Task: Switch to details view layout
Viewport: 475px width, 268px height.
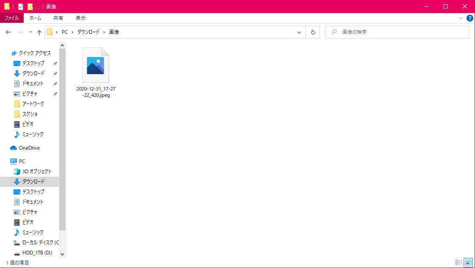Action: coord(459,263)
